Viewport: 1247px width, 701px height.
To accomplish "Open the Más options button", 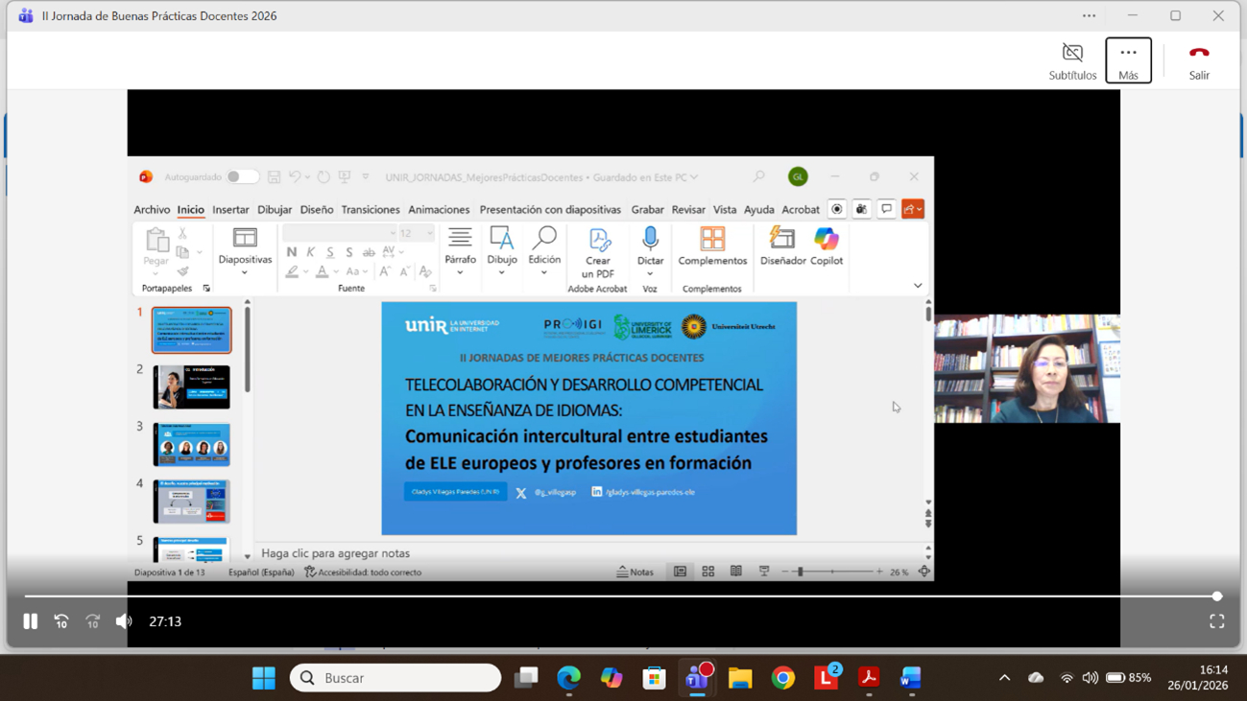I will [1128, 60].
